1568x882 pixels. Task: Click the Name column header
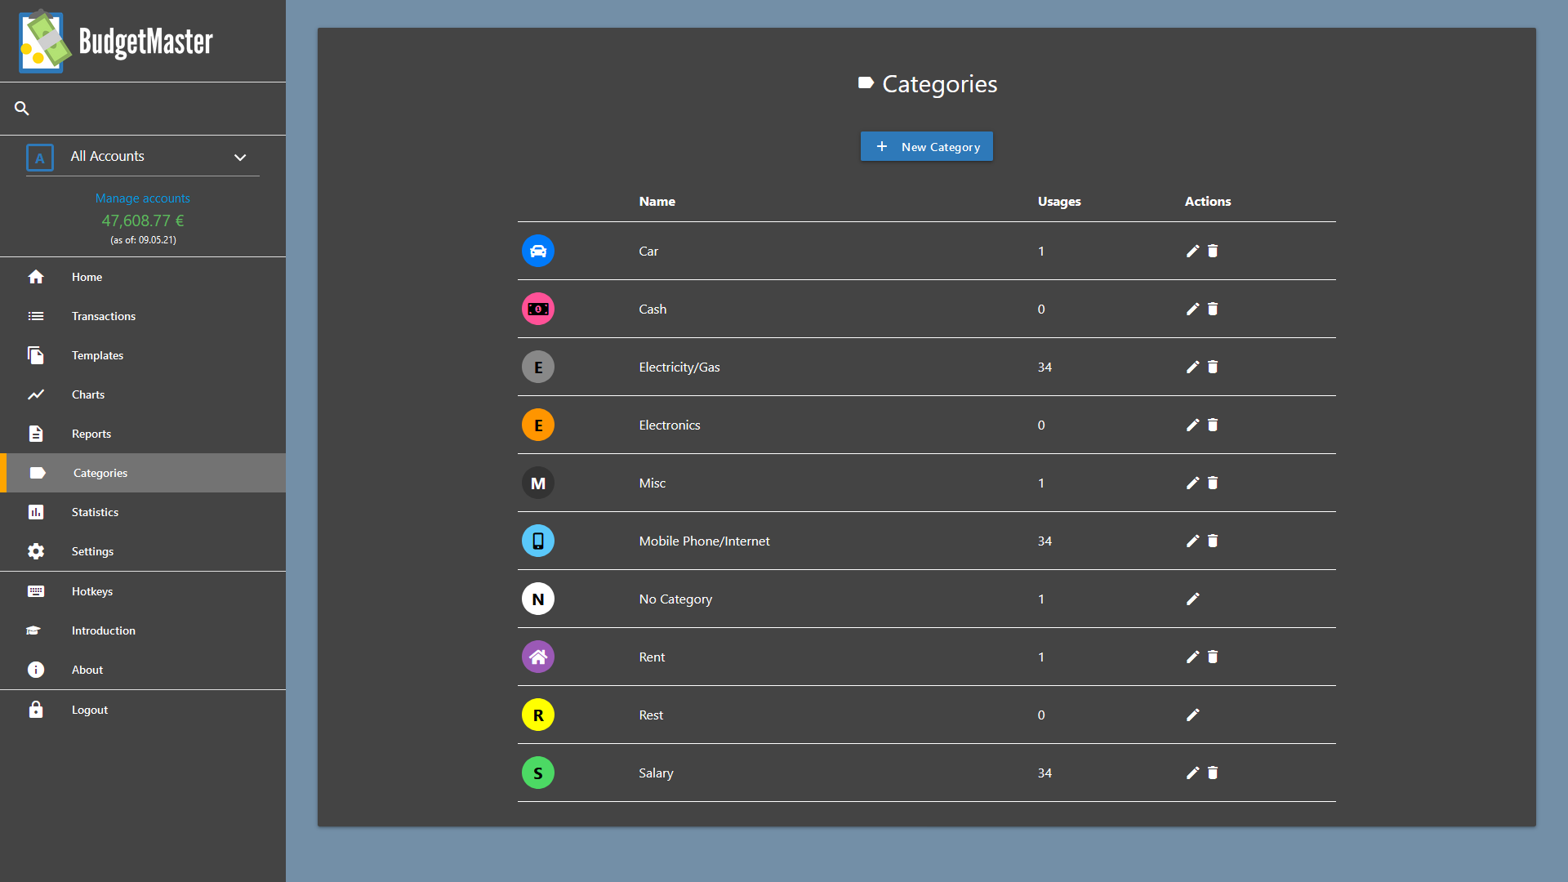point(657,202)
